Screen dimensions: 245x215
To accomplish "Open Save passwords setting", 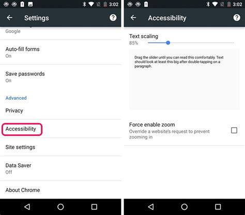I will (60, 77).
